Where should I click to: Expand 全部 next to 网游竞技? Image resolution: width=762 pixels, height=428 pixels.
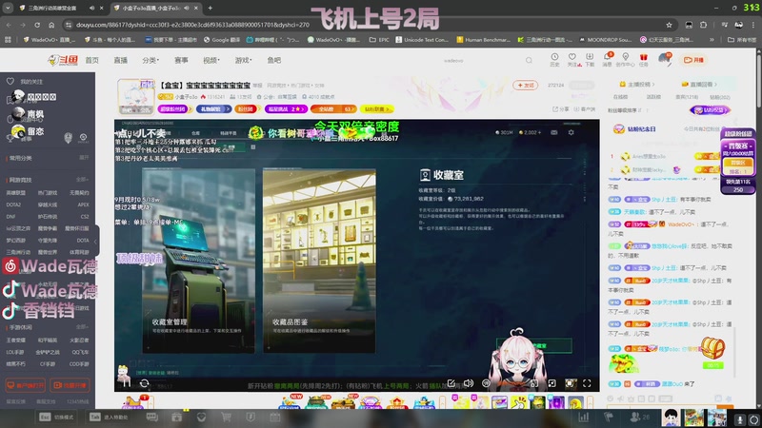82,180
